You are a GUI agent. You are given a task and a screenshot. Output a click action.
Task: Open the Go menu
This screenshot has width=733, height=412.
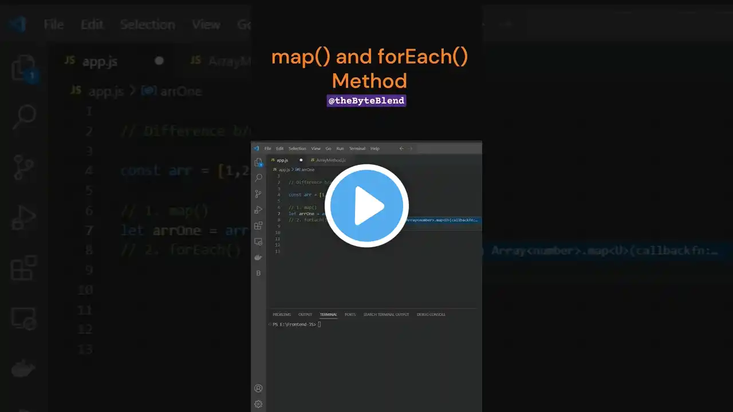coord(329,149)
